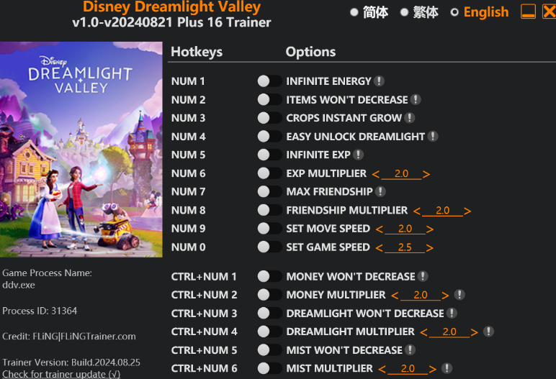Image resolution: width=556 pixels, height=379 pixels.
Task: Click the Set Move Speed value field
Action: point(405,229)
